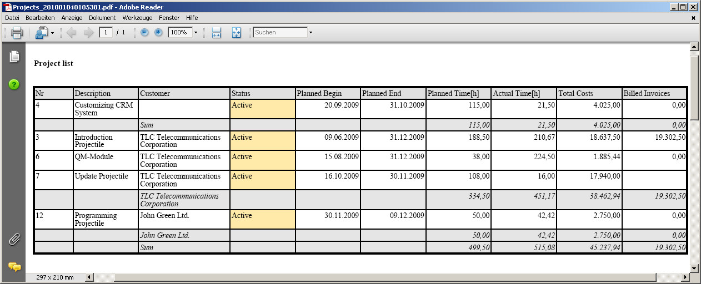The height and width of the screenshot is (284, 701).
Task: Expand the zoom percentage dropdown
Action: [x=196, y=33]
